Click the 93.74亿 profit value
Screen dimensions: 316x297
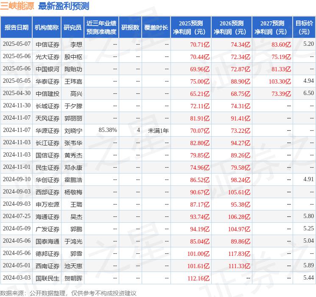click(200, 217)
